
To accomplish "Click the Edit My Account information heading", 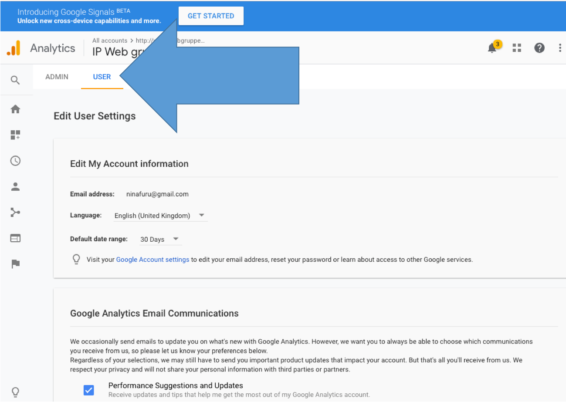I will click(x=129, y=164).
